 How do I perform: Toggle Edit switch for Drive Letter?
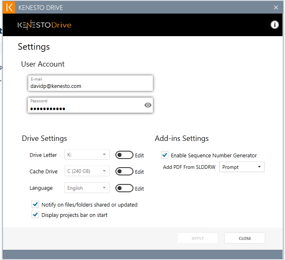[x=124, y=155]
